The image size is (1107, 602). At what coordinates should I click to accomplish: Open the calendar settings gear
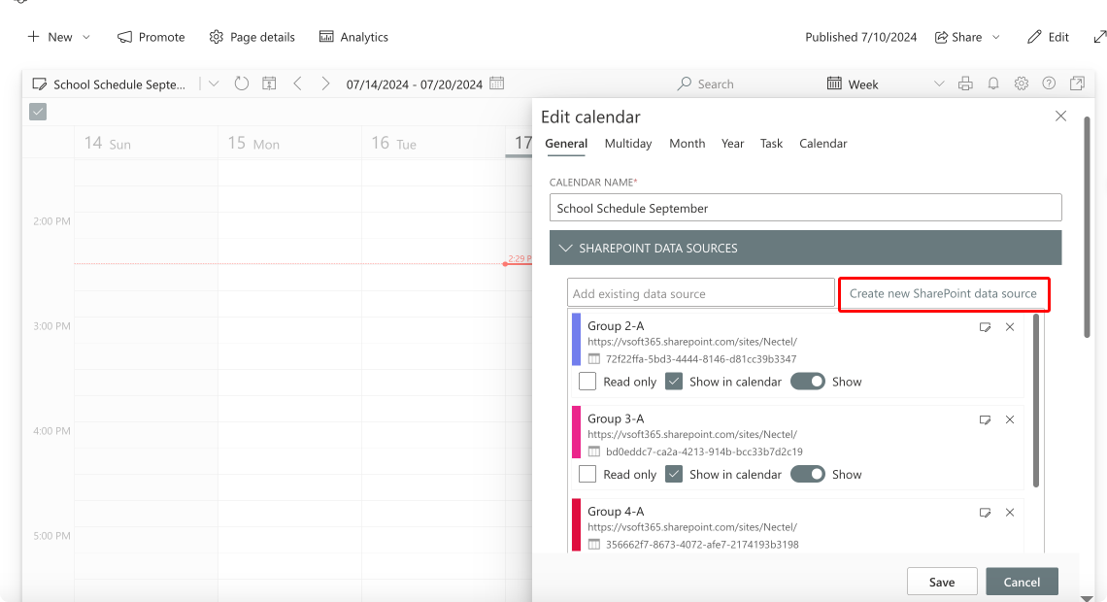[x=1021, y=84]
